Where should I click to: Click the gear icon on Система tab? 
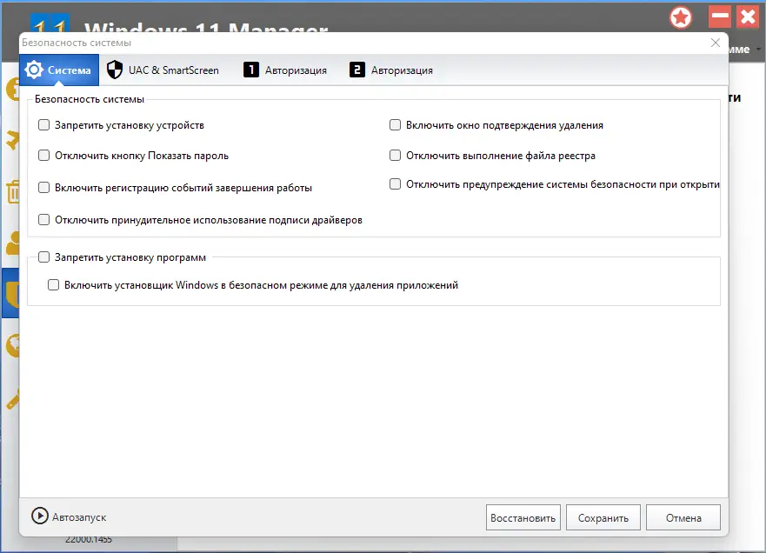coord(34,70)
